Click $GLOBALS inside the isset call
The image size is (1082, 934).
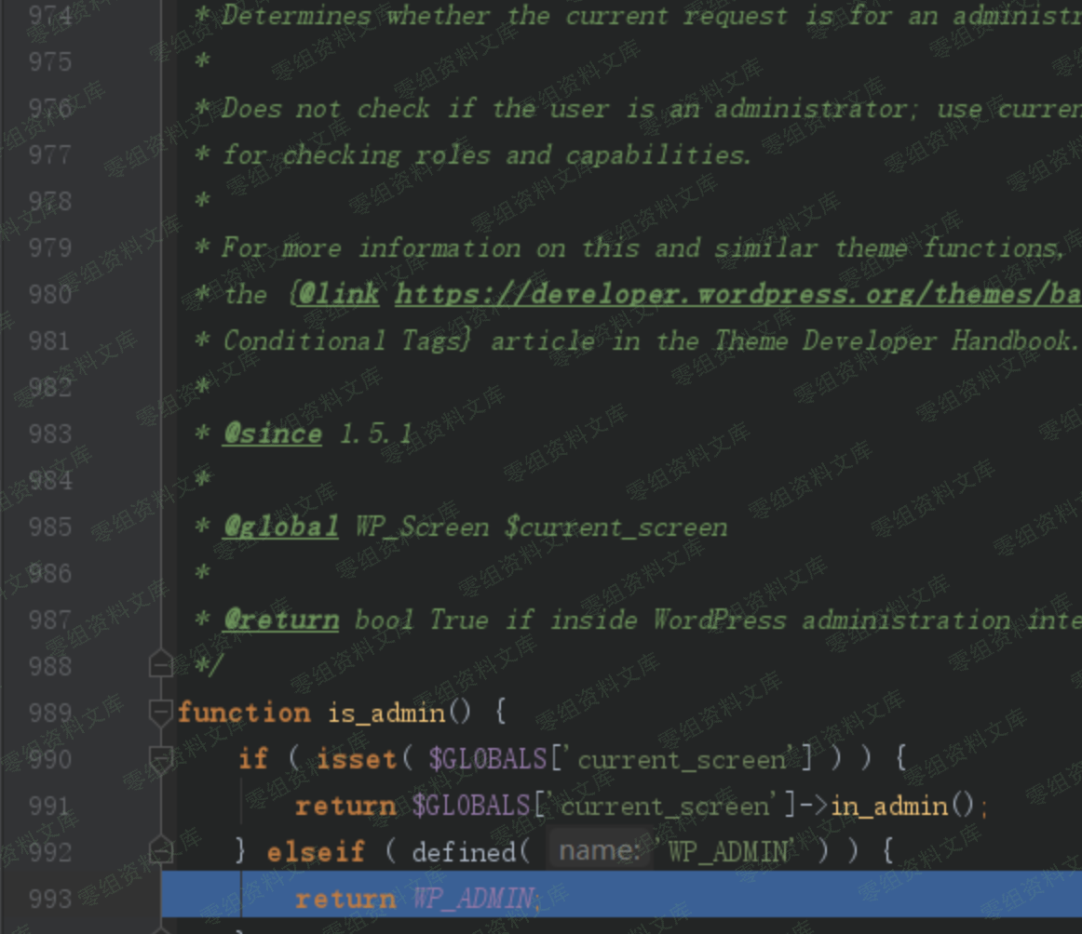click(488, 760)
